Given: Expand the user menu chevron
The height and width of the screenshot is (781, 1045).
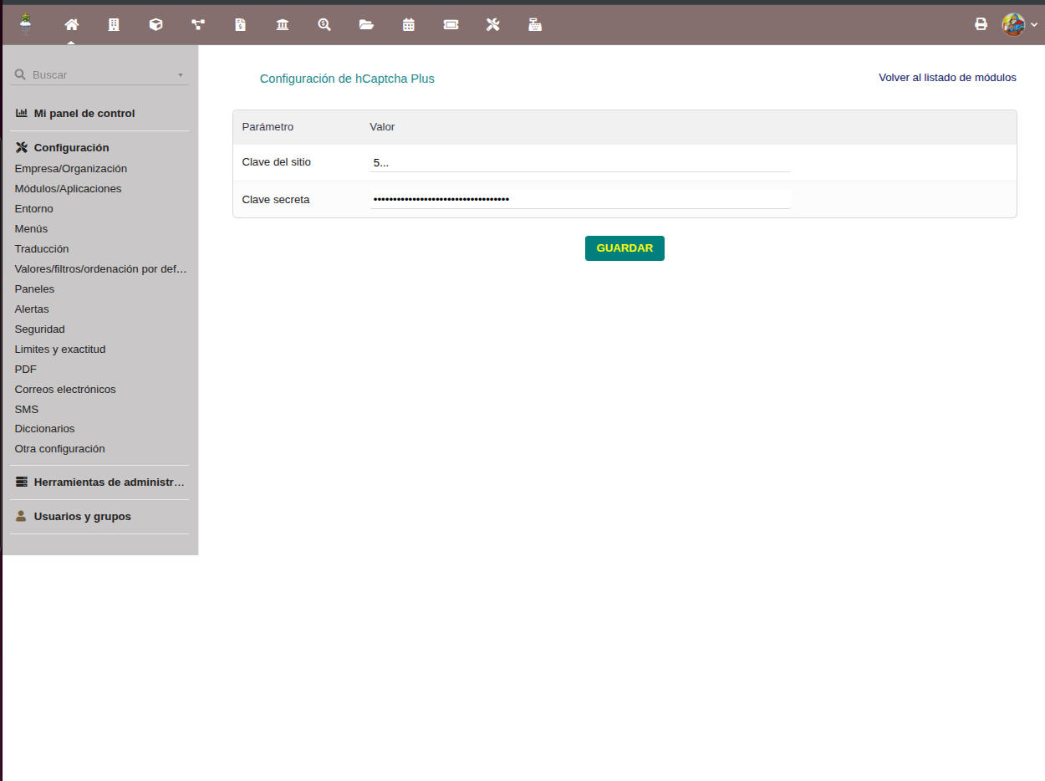Looking at the screenshot, I should point(1034,25).
